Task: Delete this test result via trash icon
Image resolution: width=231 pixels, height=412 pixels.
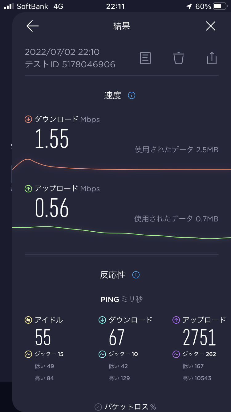Action: pyautogui.click(x=179, y=58)
